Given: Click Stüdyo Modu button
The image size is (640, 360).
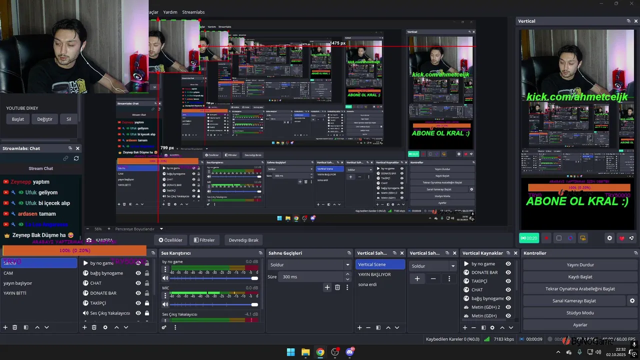Looking at the screenshot, I should 580,312.
